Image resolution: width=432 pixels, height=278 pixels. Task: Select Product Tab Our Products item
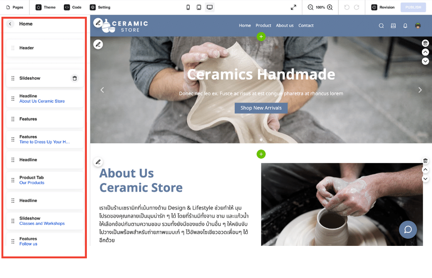point(45,180)
